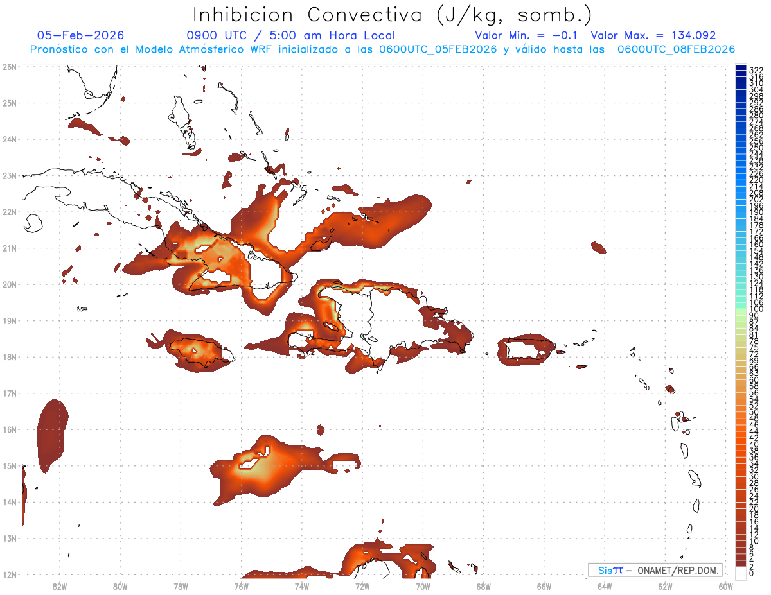Click the '60W' longitude label
Image resolution: width=771 pixels, height=595 pixels.
pyautogui.click(x=726, y=586)
